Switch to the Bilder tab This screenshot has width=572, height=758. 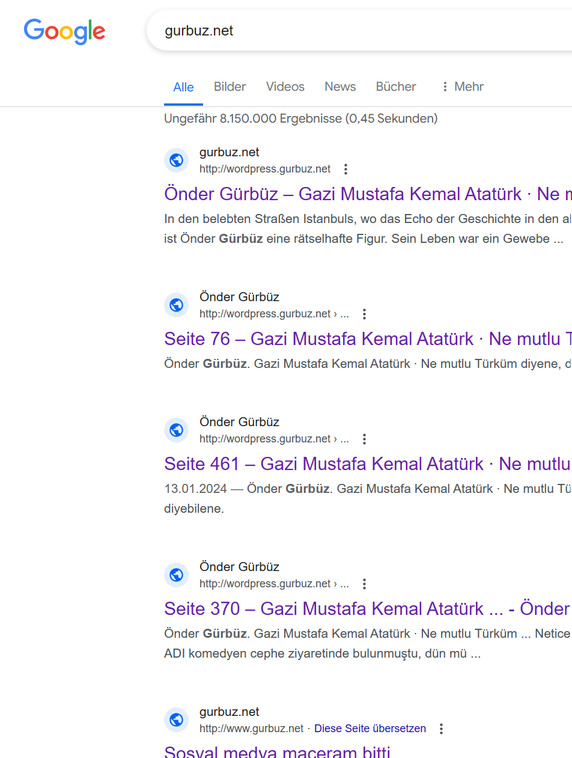(x=230, y=87)
